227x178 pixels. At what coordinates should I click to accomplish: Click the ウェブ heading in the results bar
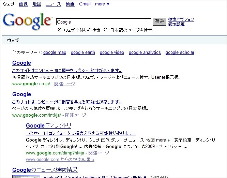coord(13,41)
